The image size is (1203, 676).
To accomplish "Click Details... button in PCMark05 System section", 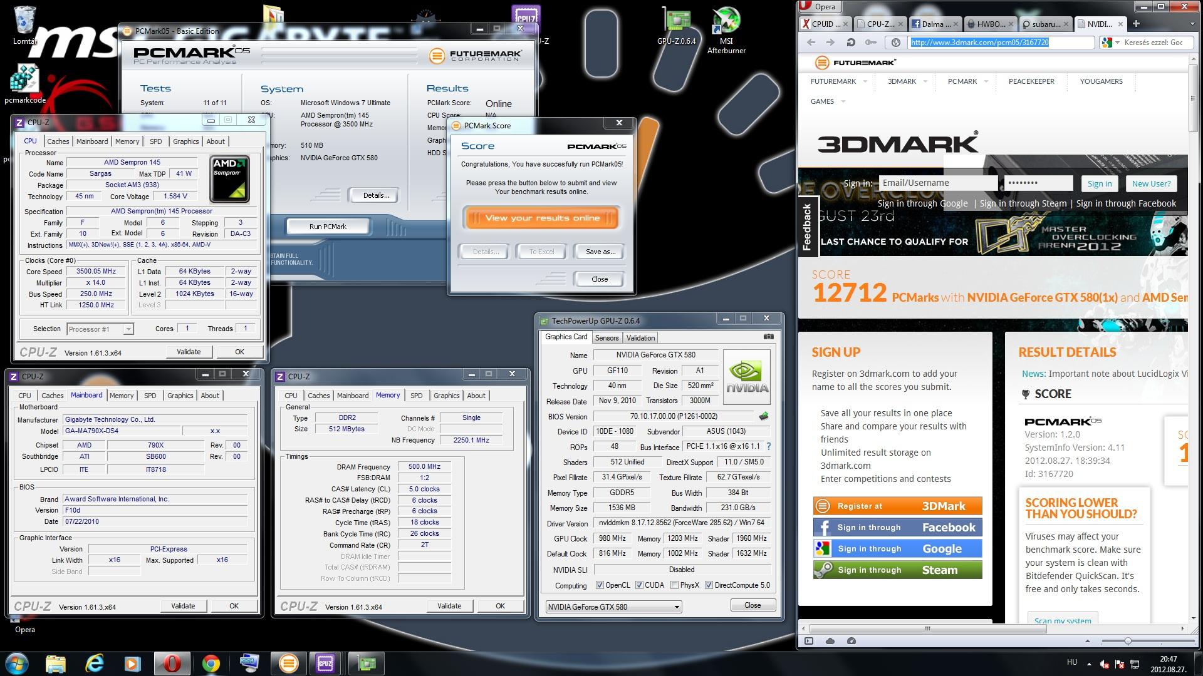I will [x=376, y=195].
